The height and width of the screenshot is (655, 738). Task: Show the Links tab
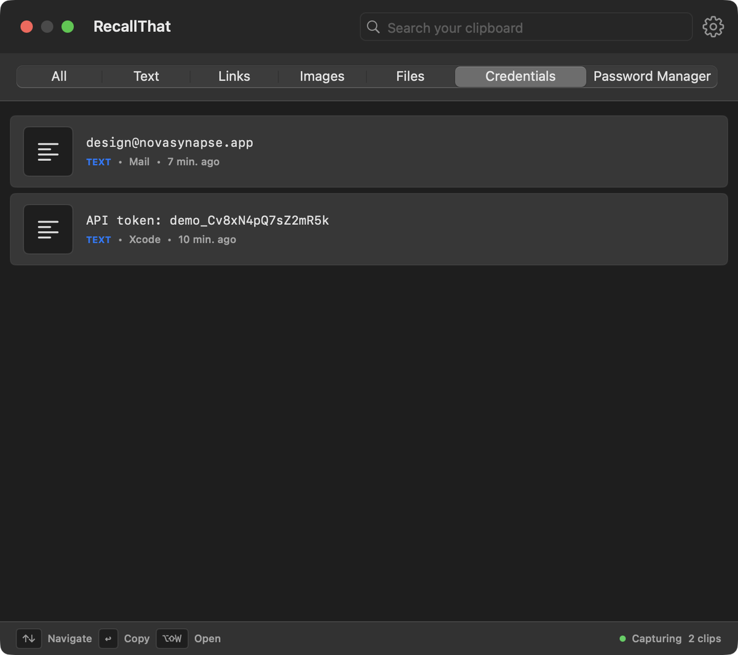pos(234,76)
